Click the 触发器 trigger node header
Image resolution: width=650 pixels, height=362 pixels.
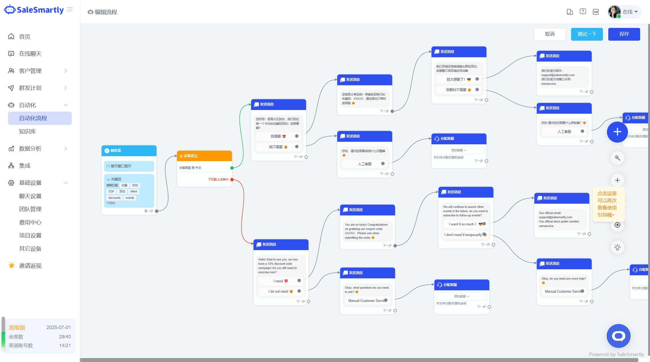tap(129, 151)
